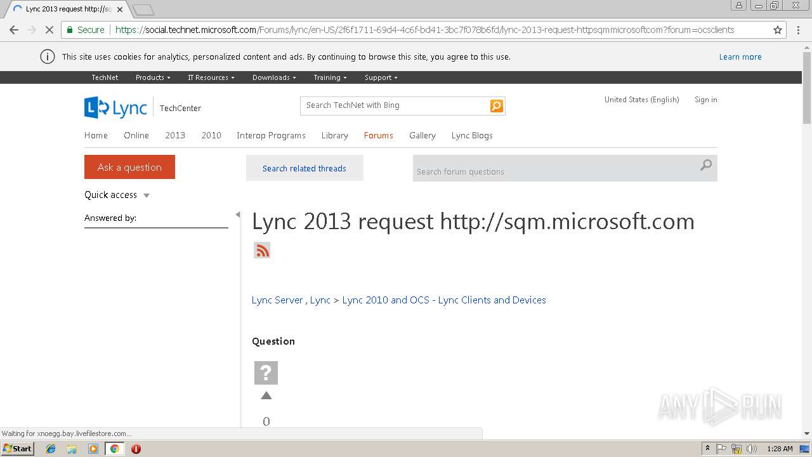
Task: Open Lync 2010 and OCS forum link
Action: tap(444, 300)
